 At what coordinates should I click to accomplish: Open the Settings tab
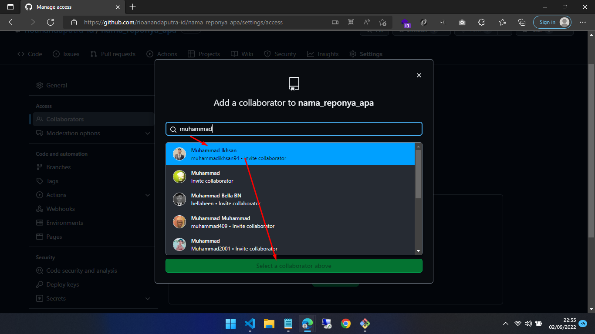366,54
